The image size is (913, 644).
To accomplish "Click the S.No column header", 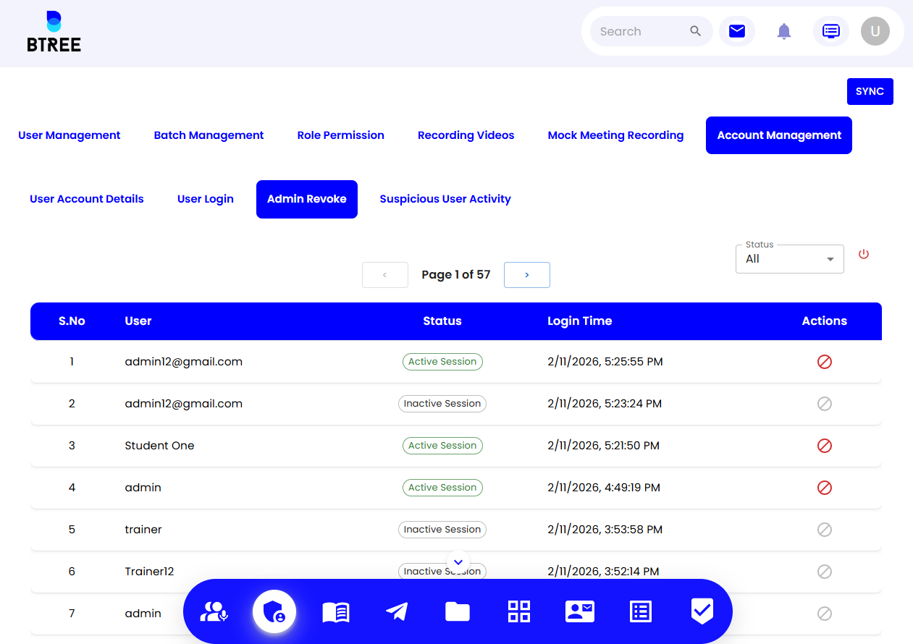I will [72, 321].
